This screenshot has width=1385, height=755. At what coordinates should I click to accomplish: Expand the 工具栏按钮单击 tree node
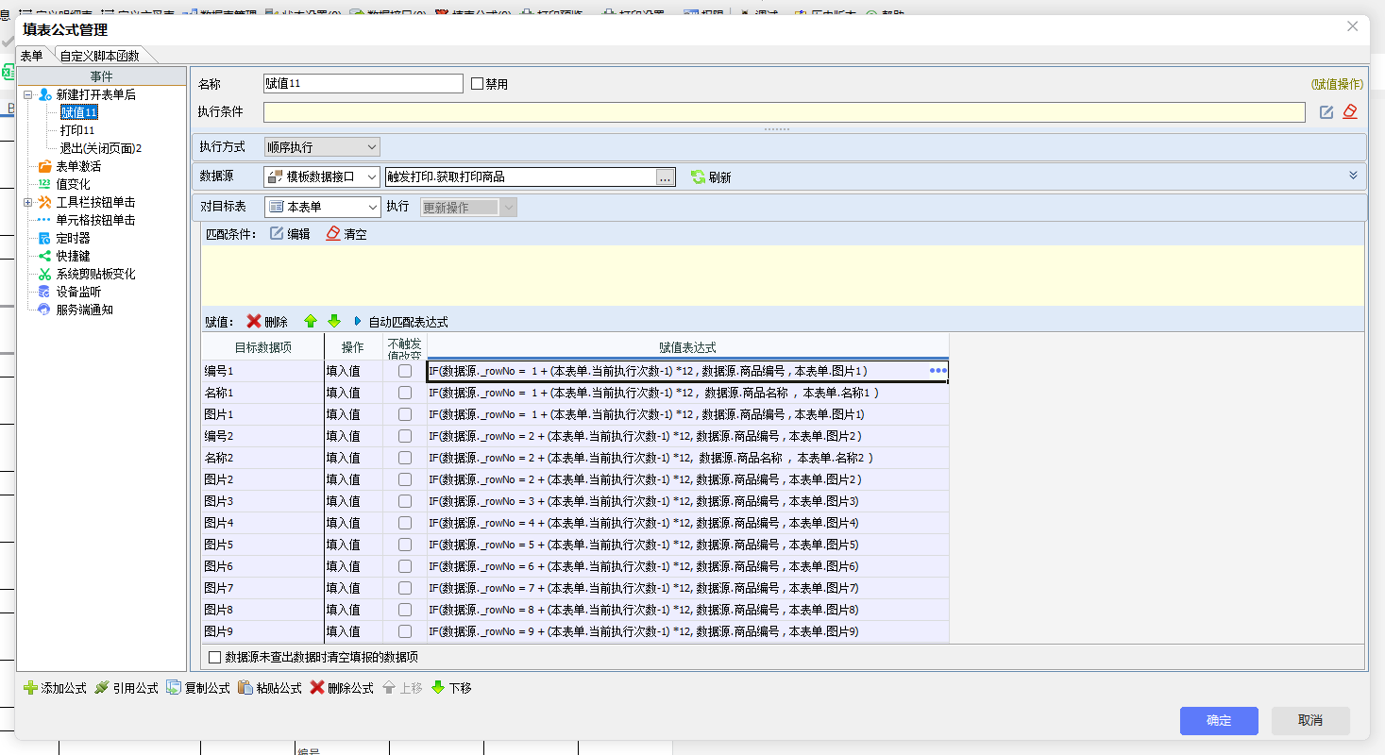point(28,202)
